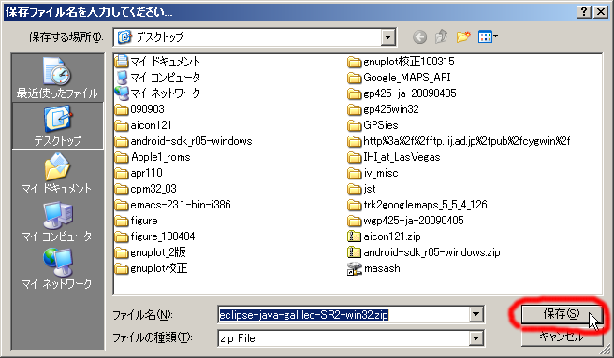Open the View menu icon
The height and width of the screenshot is (358, 614).
click(488, 37)
